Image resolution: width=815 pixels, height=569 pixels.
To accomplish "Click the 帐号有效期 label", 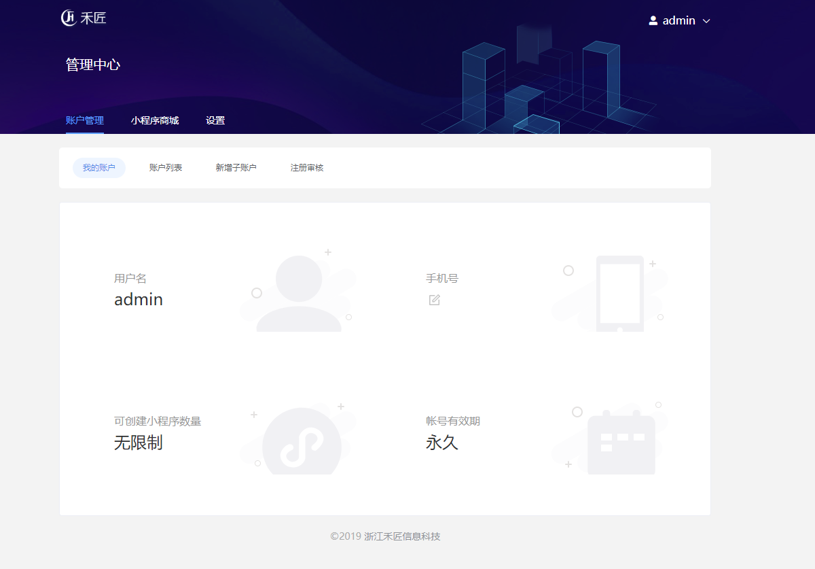I will coord(453,421).
